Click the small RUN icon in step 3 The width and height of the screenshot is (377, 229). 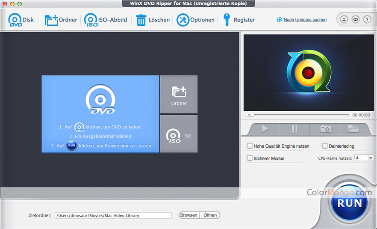click(x=72, y=146)
